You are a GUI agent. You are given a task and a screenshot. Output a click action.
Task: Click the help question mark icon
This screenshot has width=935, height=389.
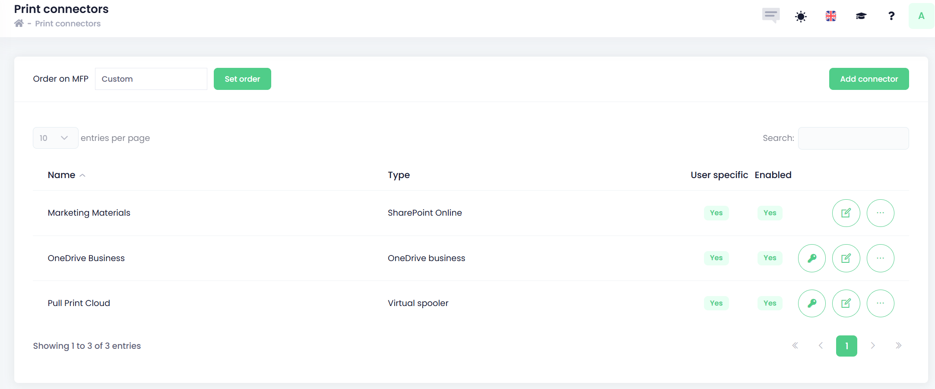[x=891, y=16]
